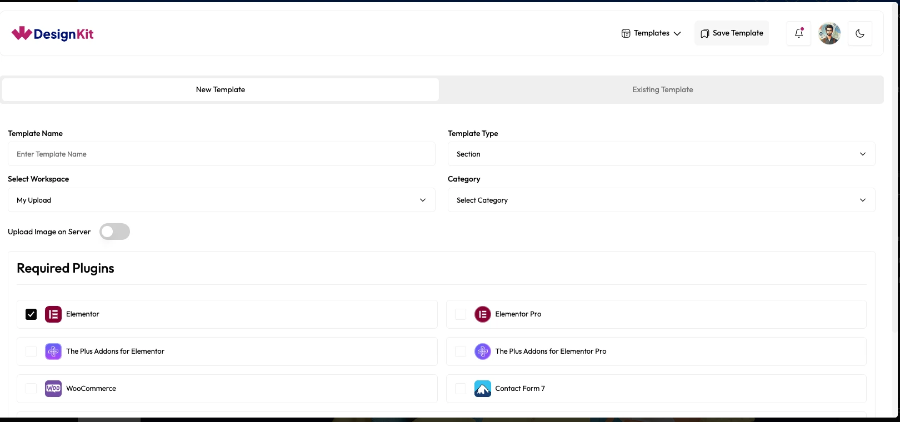Check The Plus Addons for Elementor Pro checkbox
Viewport: 900px width, 422px height.
click(461, 351)
